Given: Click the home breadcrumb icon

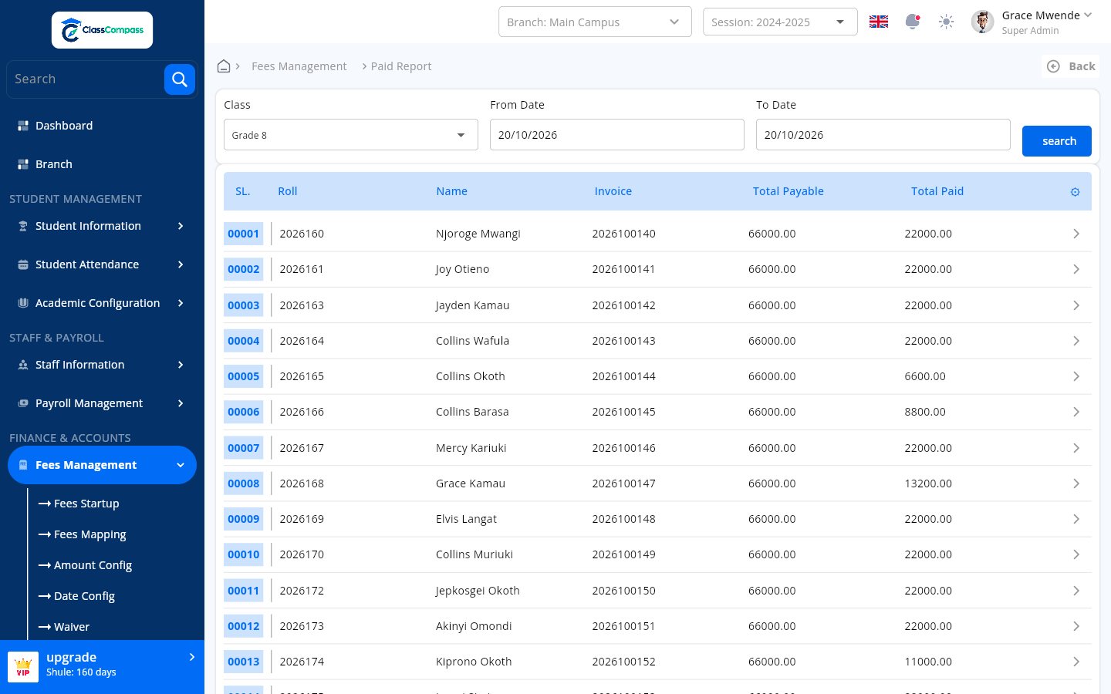Looking at the screenshot, I should [224, 66].
